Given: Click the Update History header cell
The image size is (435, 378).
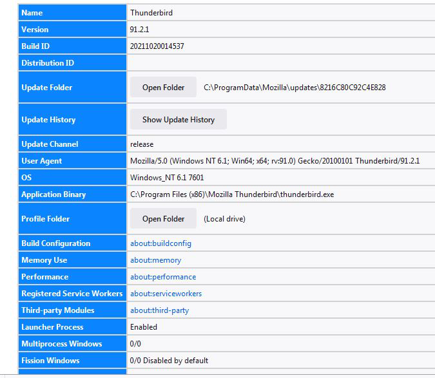Looking at the screenshot, I should coord(72,119).
